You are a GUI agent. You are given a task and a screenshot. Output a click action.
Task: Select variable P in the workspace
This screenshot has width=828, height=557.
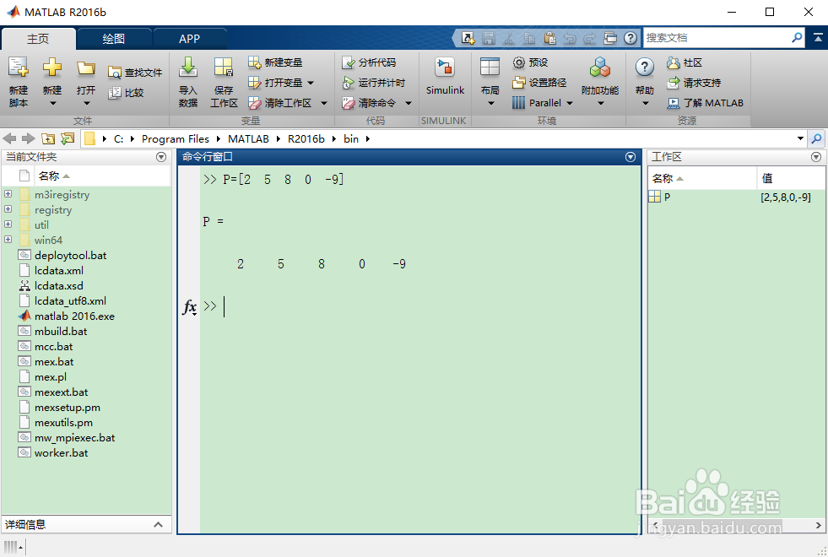pos(736,197)
